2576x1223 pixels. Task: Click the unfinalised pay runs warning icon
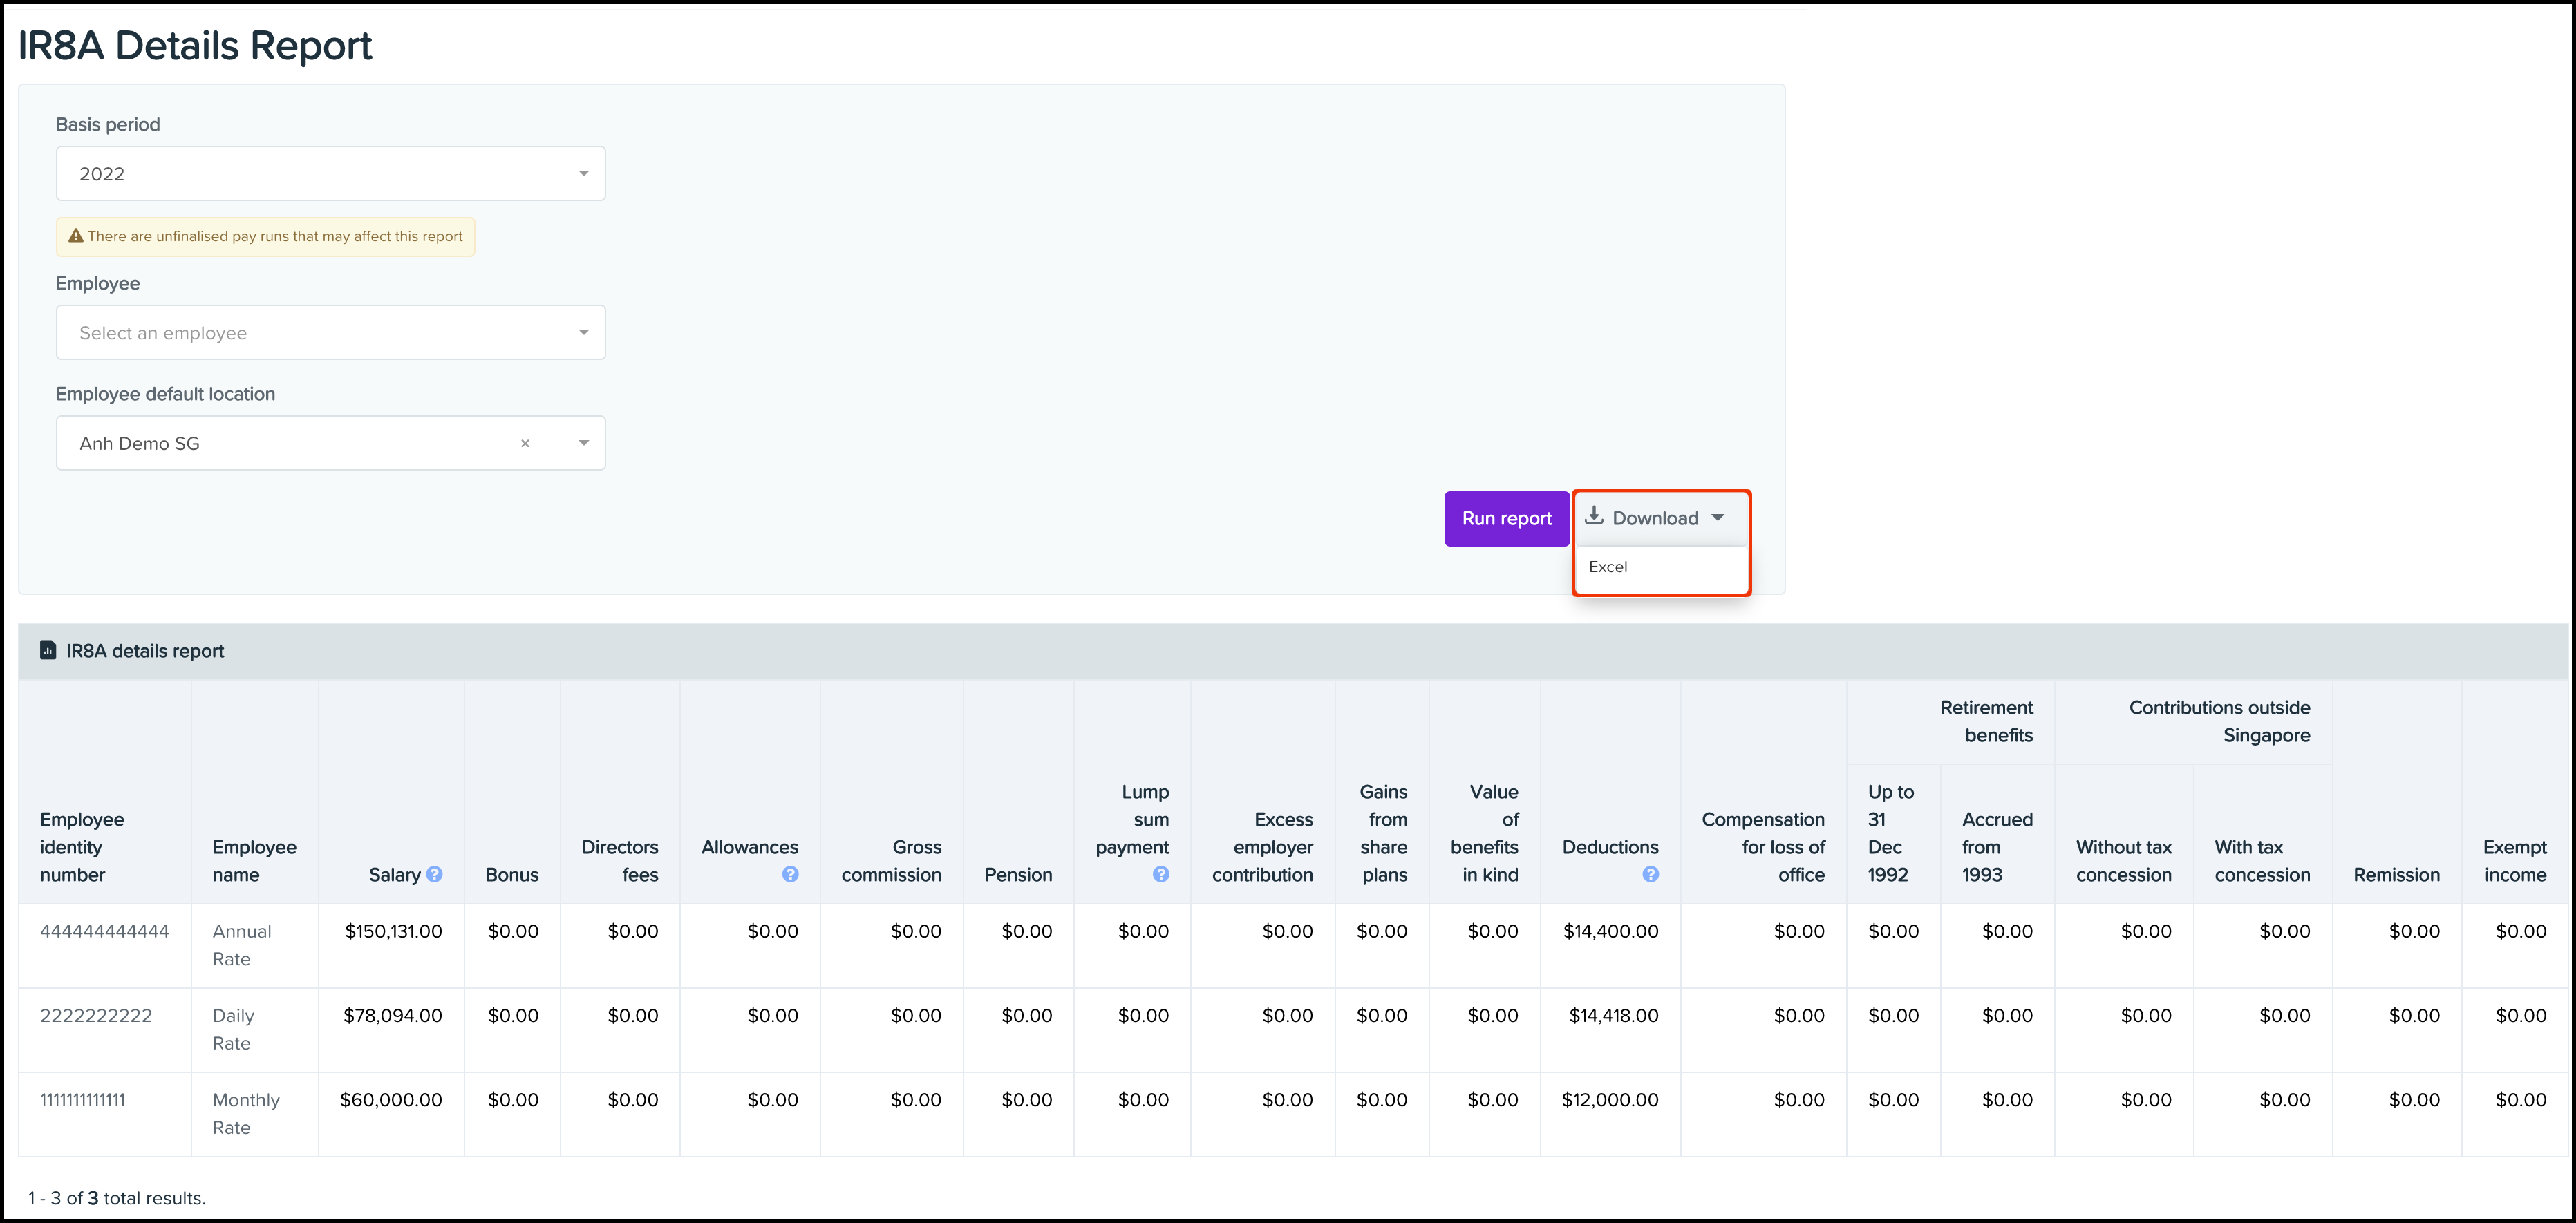pyautogui.click(x=75, y=236)
